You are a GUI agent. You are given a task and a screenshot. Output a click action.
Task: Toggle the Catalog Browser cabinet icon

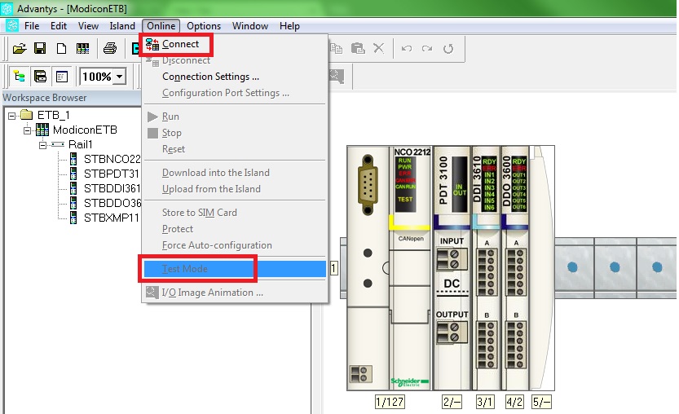point(40,77)
